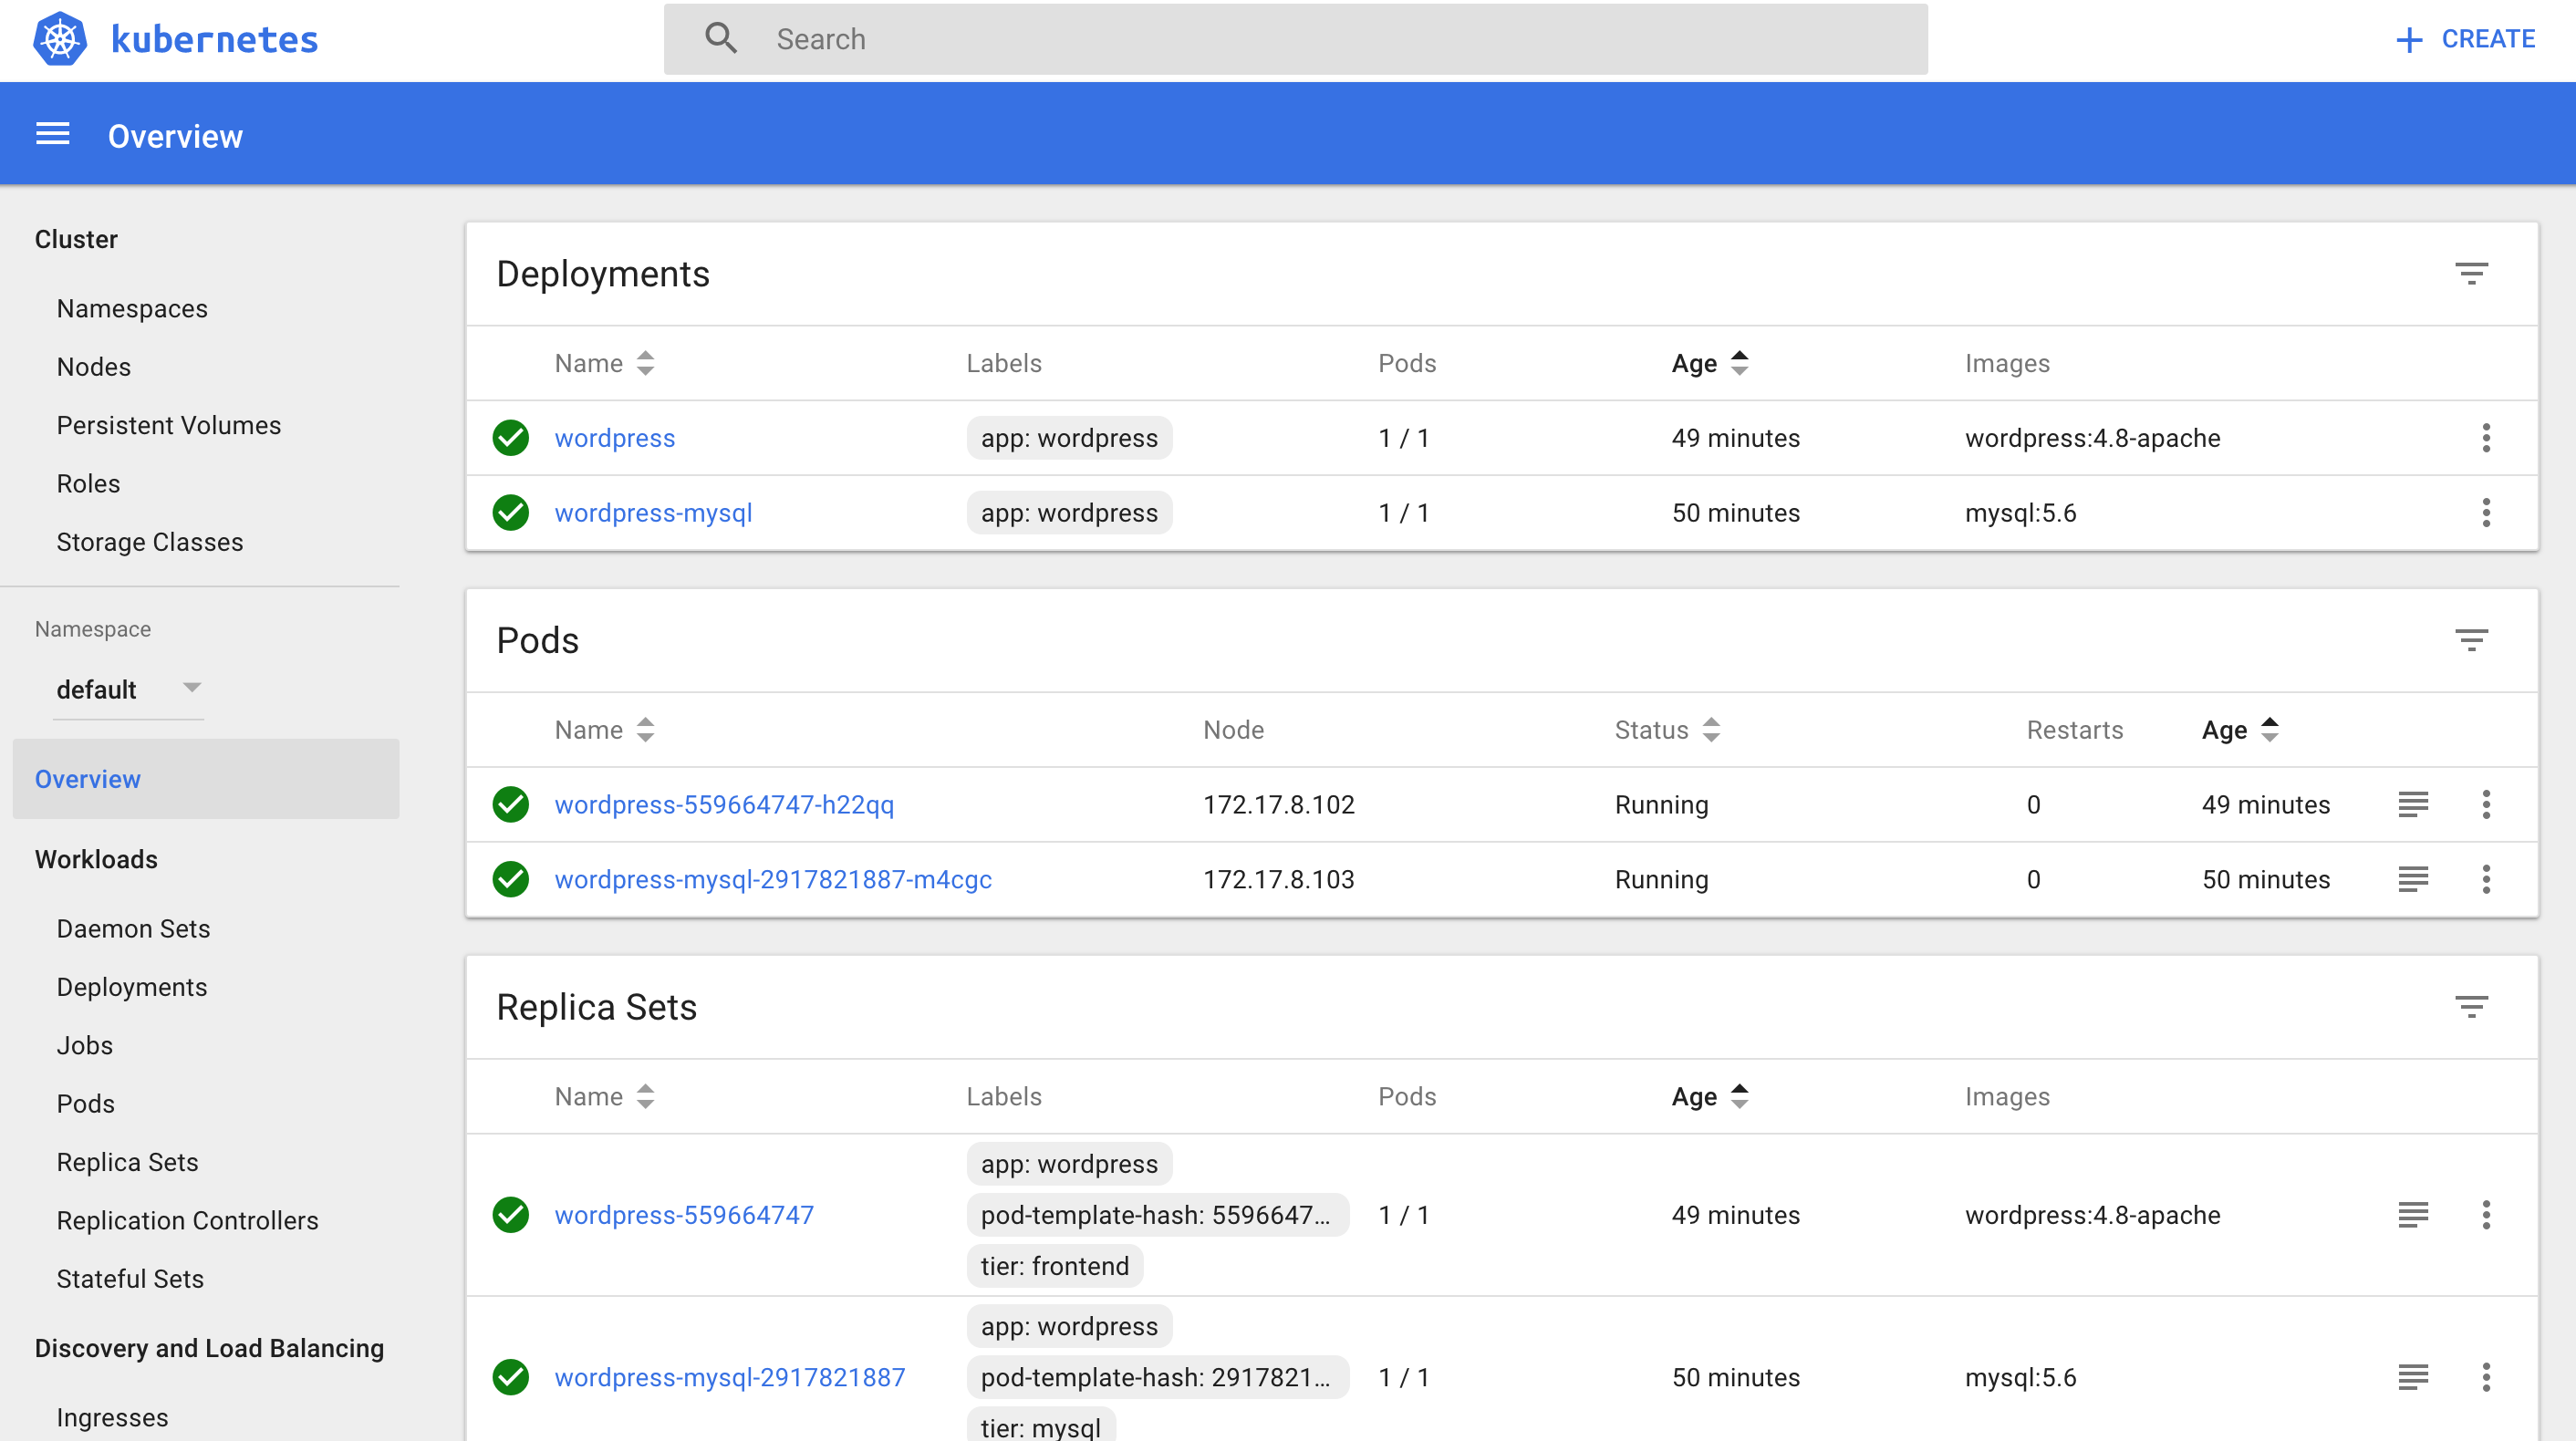This screenshot has width=2576, height=1441.
Task: Open Replication Controllers in sidebar
Action: coord(188,1221)
